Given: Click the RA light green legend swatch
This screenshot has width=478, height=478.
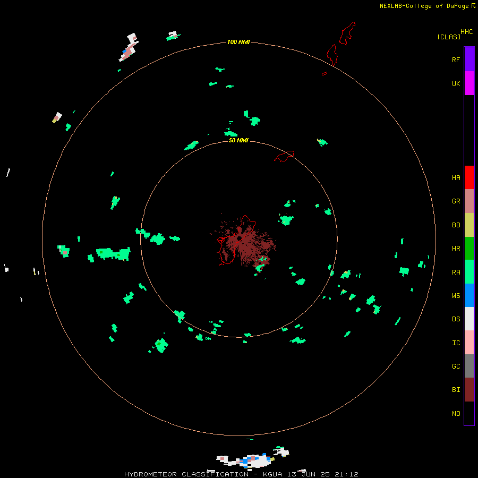Looking at the screenshot, I should [469, 272].
